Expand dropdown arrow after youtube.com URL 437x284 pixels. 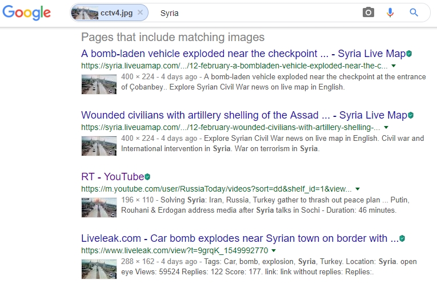pyautogui.click(x=358, y=189)
